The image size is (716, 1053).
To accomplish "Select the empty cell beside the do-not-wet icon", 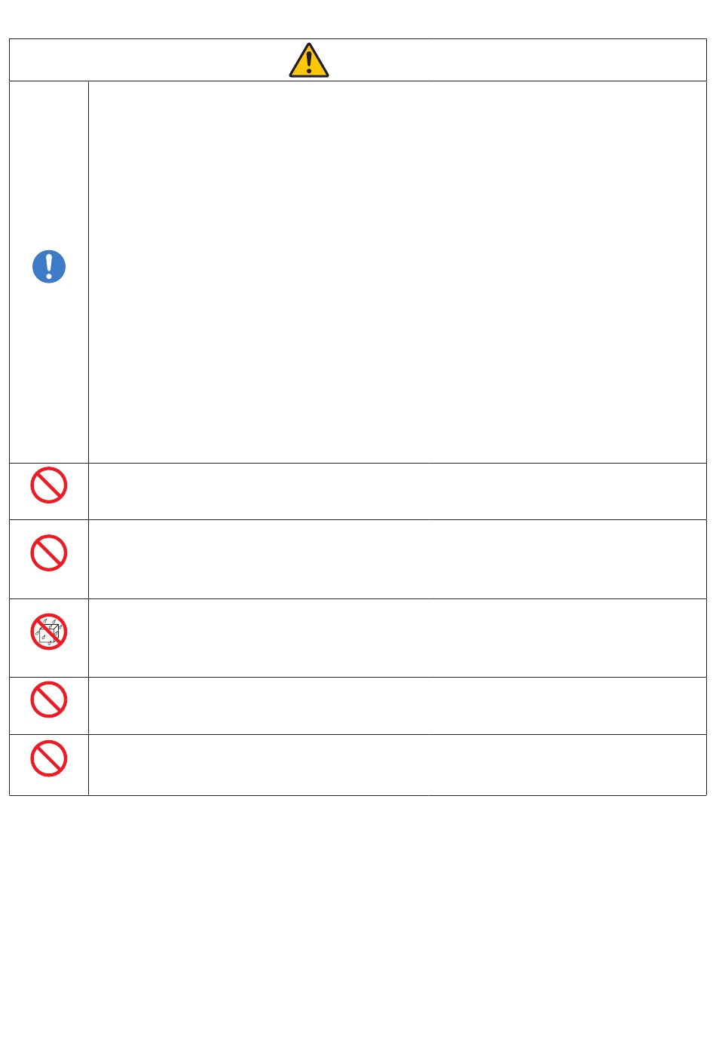I will 397,638.
